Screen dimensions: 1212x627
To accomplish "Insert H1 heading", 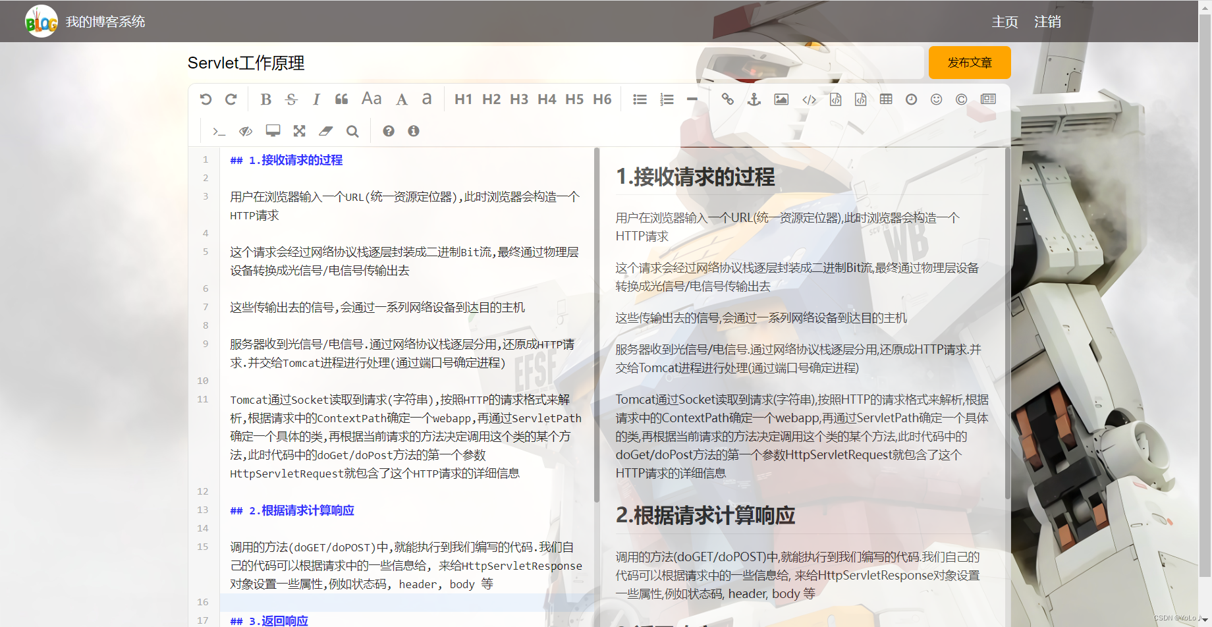I will [463, 99].
